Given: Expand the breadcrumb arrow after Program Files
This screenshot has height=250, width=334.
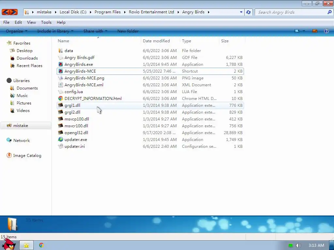Looking at the screenshot, I should tap(125, 12).
